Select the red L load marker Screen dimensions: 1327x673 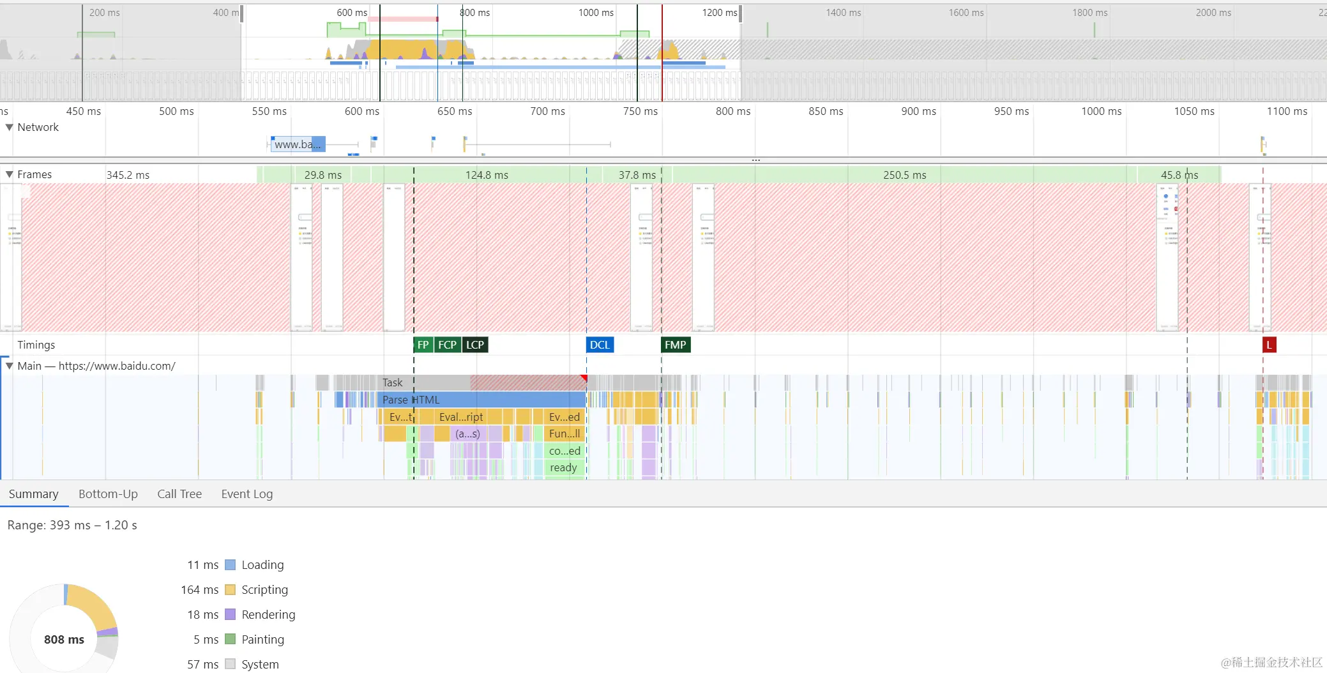[x=1269, y=345]
